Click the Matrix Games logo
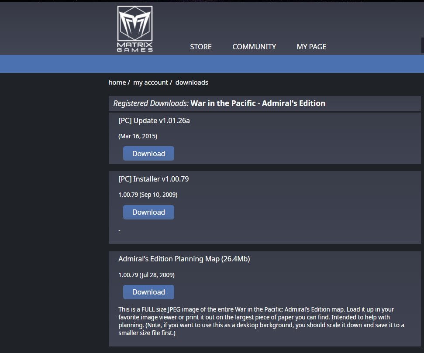This screenshot has height=353, width=424. pos(135,29)
